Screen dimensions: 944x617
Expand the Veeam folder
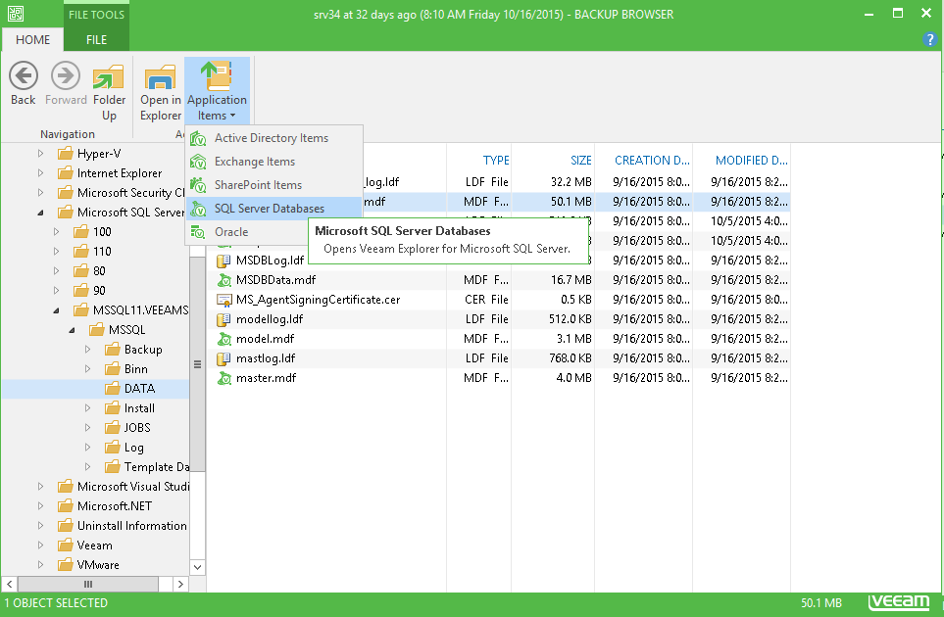[40, 546]
